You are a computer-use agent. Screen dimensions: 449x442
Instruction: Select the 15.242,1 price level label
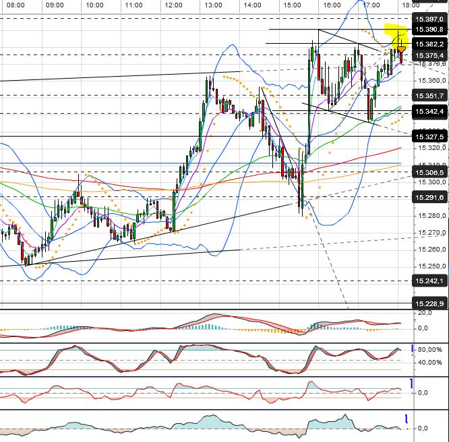pos(429,281)
